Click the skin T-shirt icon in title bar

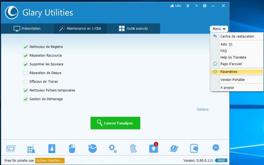(x=188, y=6)
